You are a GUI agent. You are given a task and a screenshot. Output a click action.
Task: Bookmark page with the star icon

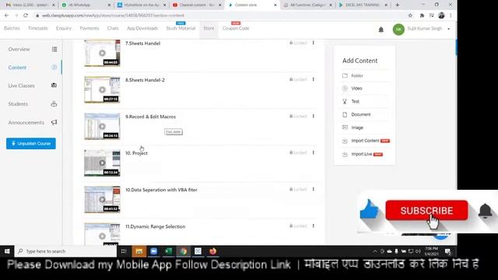pos(410,16)
